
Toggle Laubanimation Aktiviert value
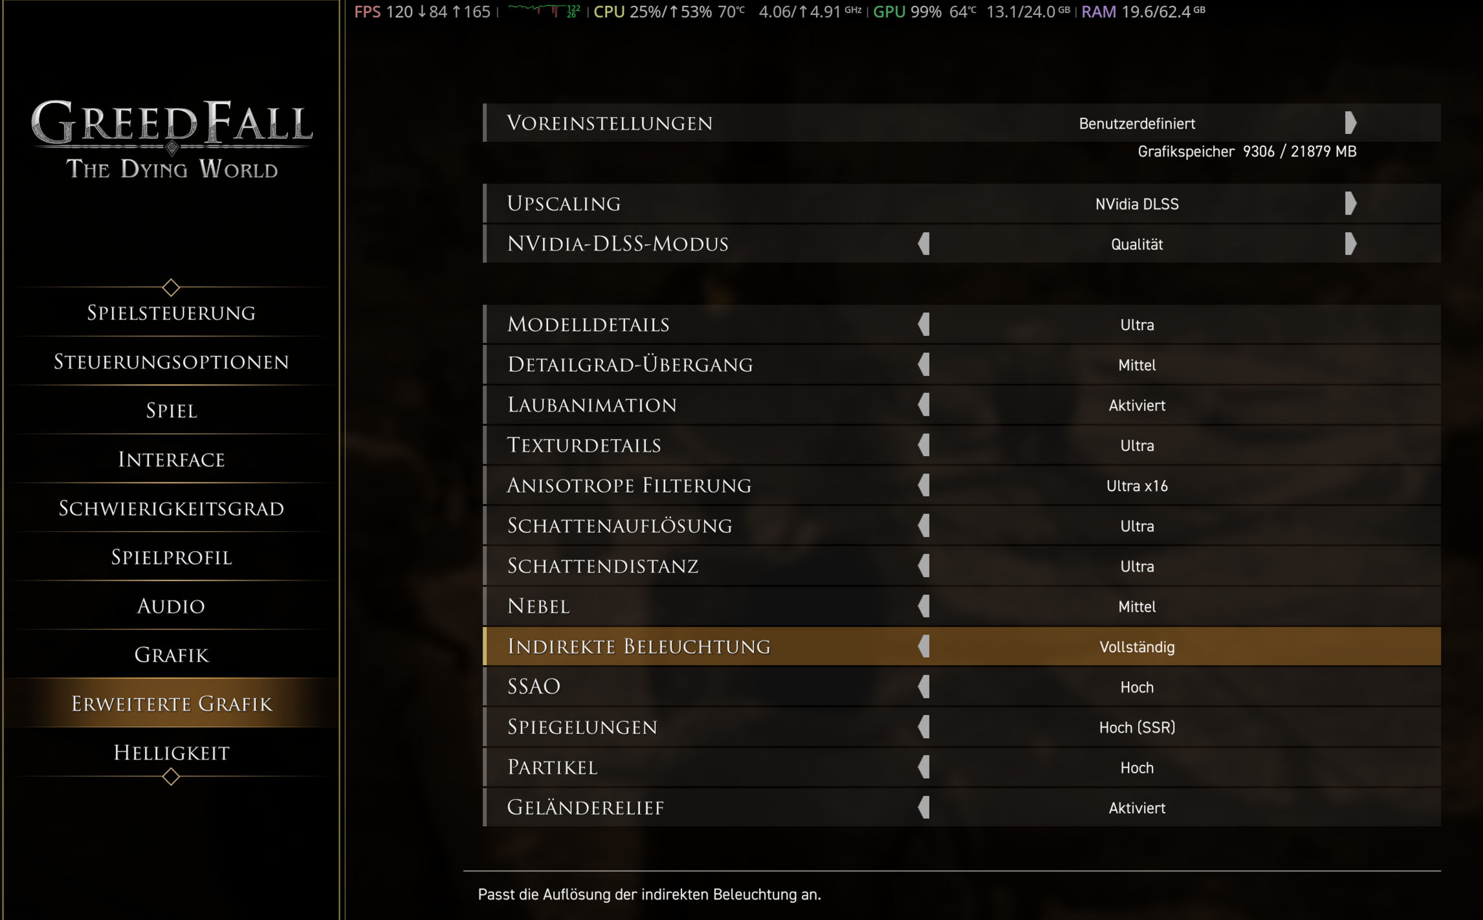tap(1136, 406)
